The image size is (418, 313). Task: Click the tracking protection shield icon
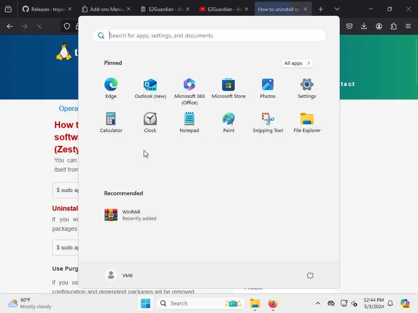[67, 26]
